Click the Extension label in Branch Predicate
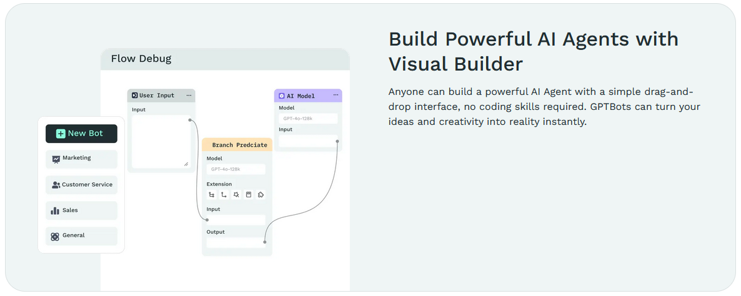 pyautogui.click(x=219, y=184)
